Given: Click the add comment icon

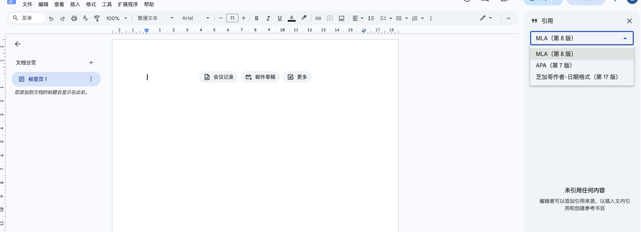Looking at the screenshot, I should 330,18.
